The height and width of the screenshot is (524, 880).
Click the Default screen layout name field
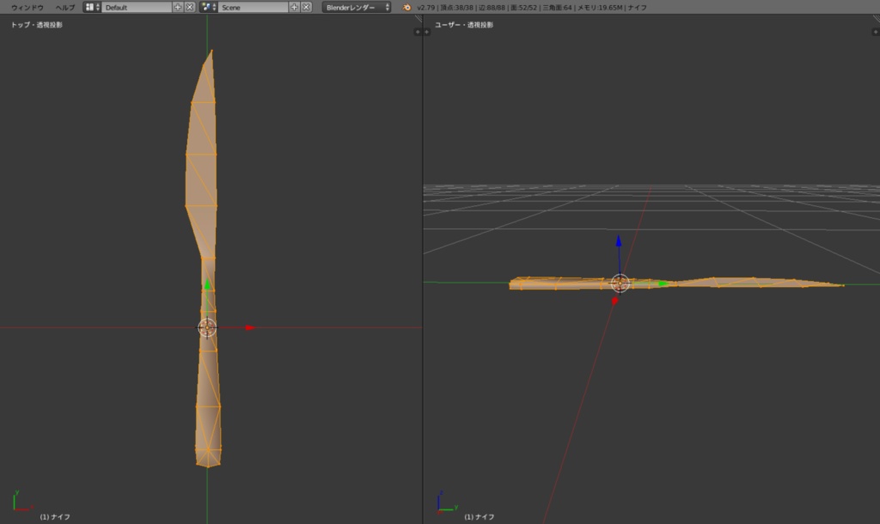(137, 7)
